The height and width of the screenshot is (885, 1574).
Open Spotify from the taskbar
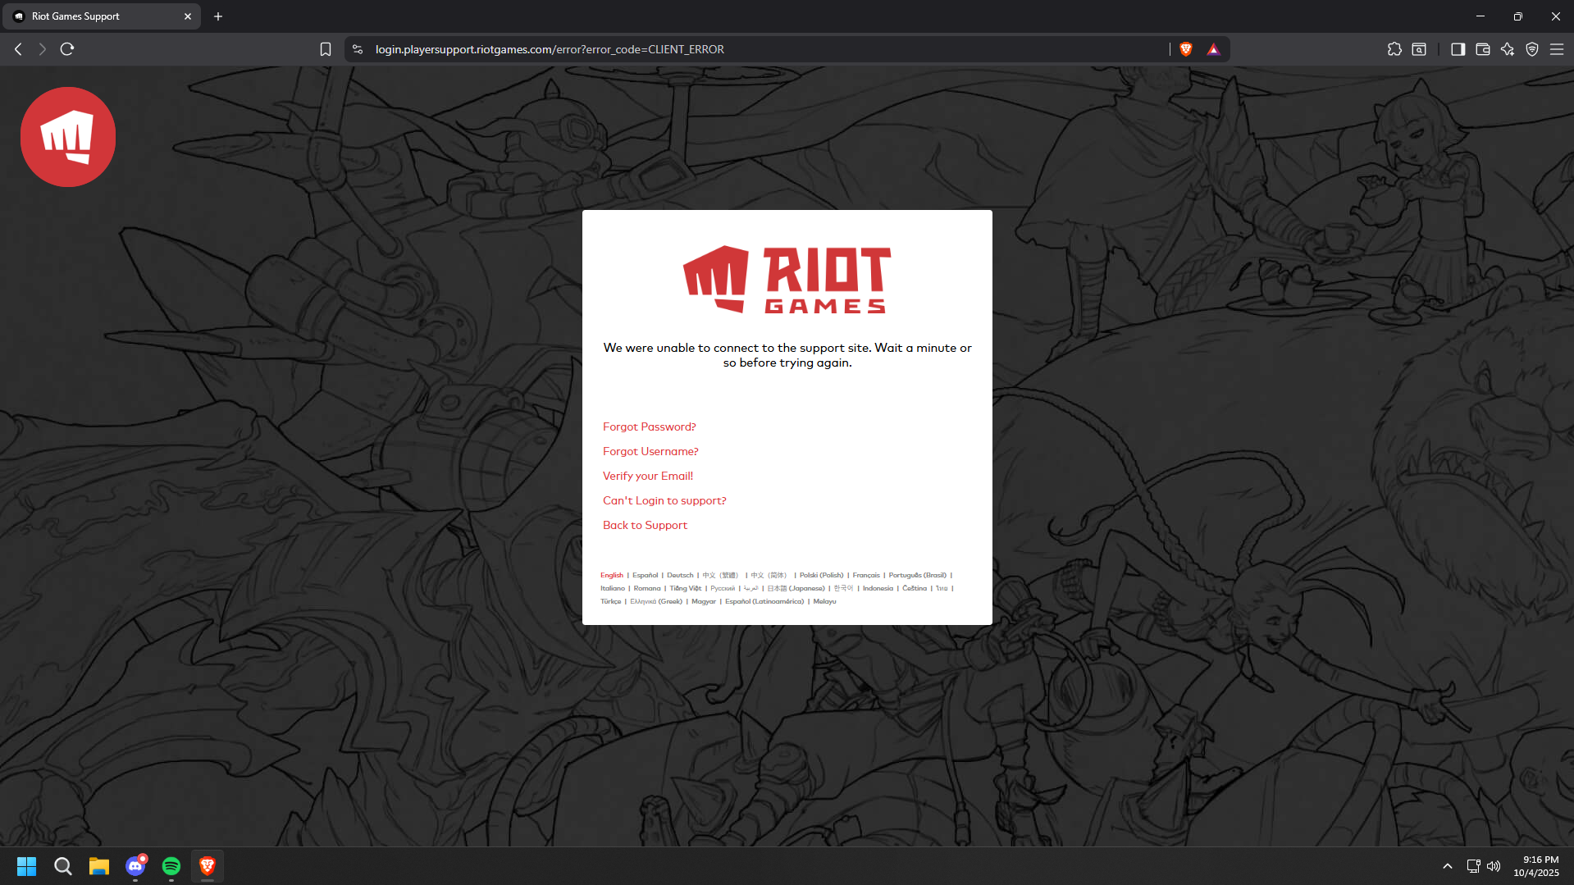(171, 866)
